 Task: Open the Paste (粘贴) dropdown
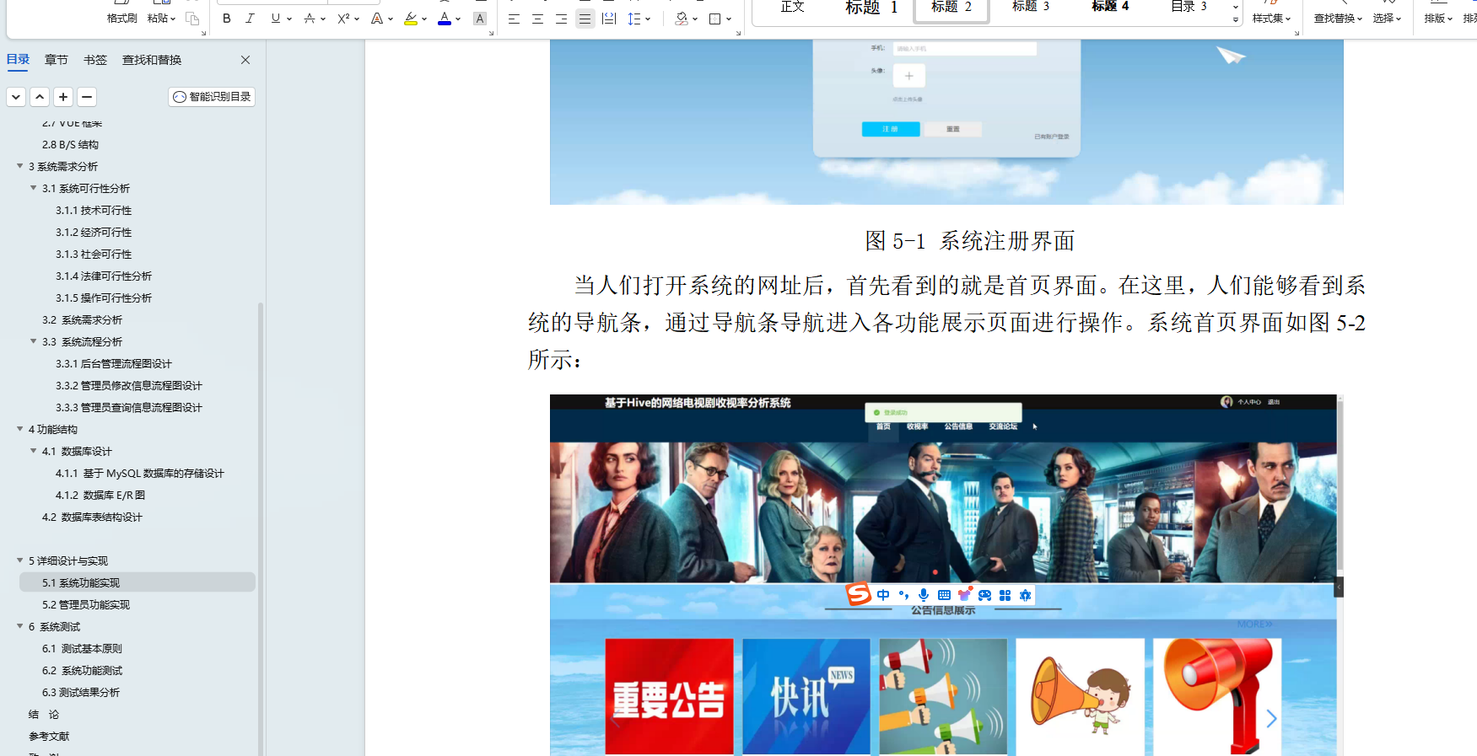click(x=161, y=18)
